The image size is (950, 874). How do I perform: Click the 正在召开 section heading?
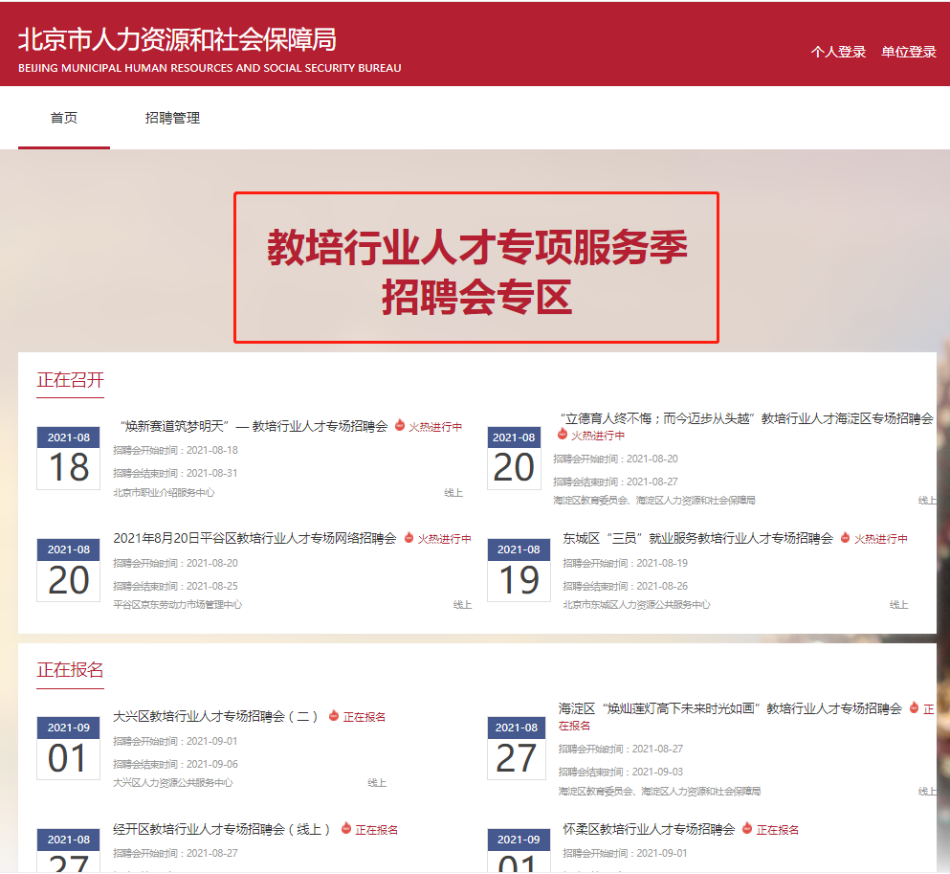70,380
